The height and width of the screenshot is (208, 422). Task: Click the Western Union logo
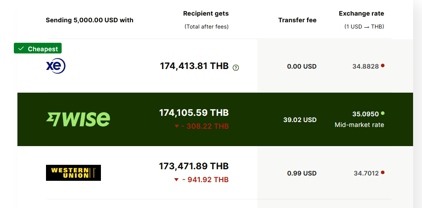point(74,172)
